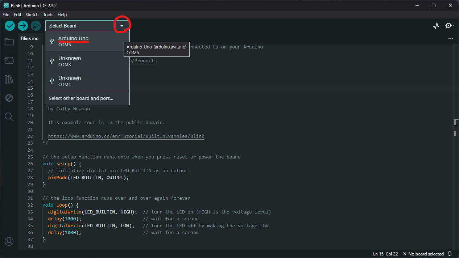Open the Search magnifier in sidebar
459x258 pixels.
[x=9, y=117]
